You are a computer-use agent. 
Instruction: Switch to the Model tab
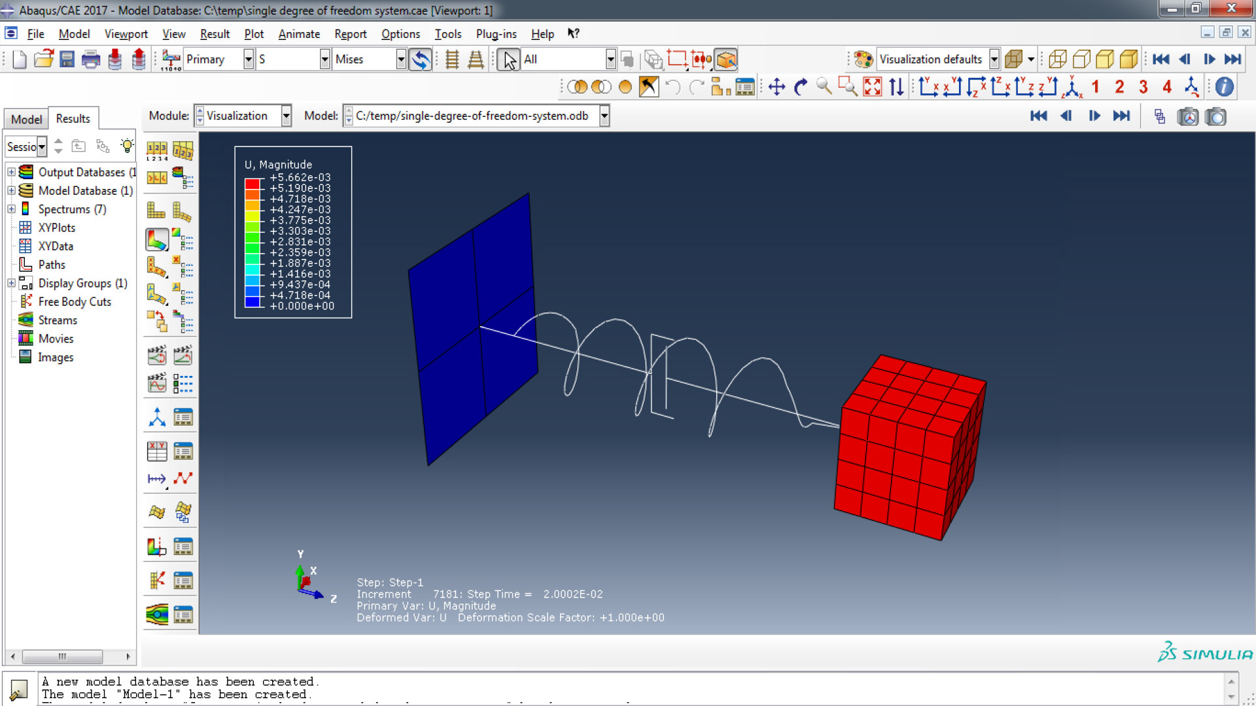point(26,119)
